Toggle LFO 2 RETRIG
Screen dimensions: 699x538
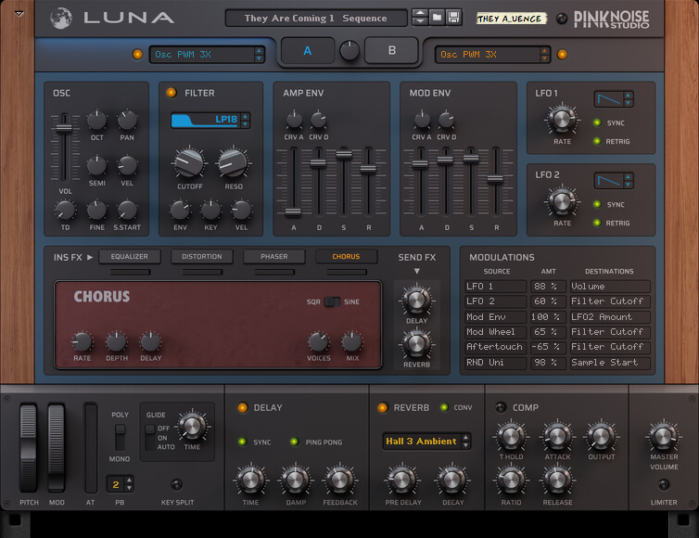(x=597, y=223)
